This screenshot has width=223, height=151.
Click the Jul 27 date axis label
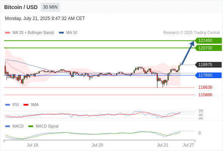tap(188, 145)
